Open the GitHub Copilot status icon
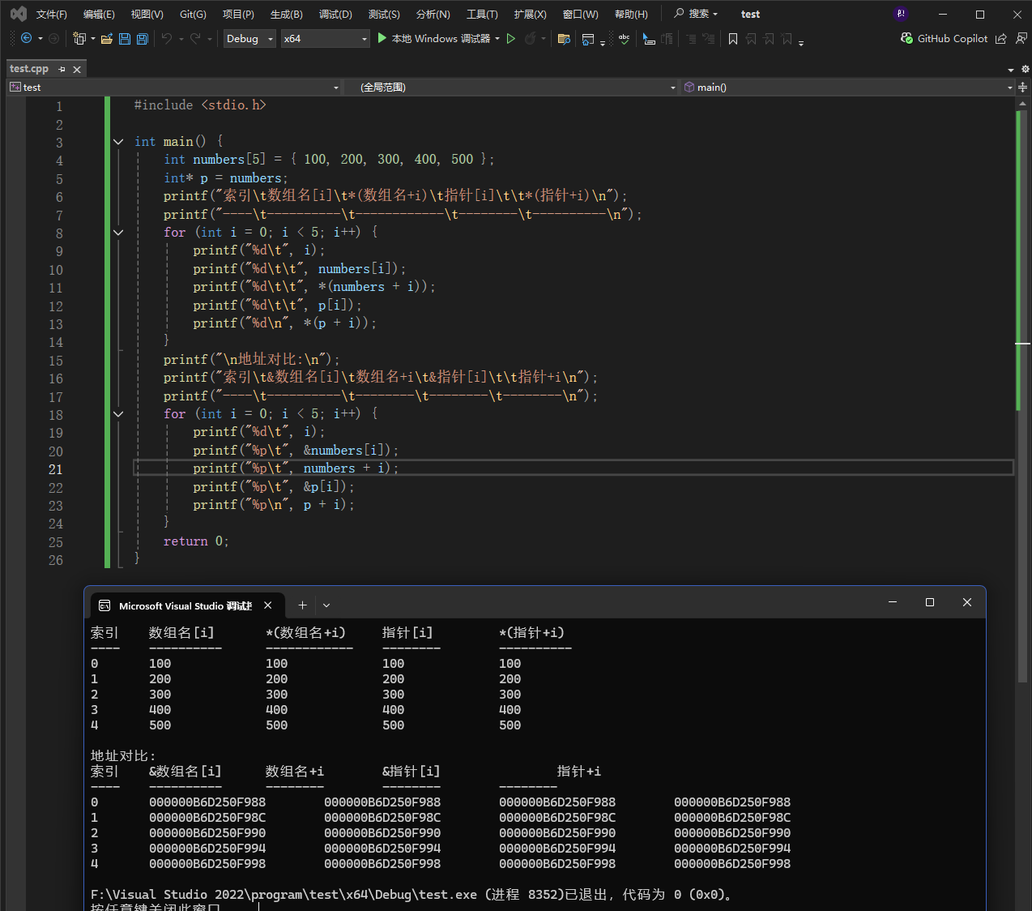This screenshot has height=911, width=1032. click(906, 38)
